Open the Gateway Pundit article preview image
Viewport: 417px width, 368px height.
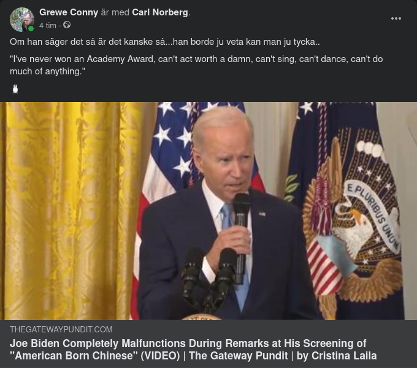tap(208, 211)
